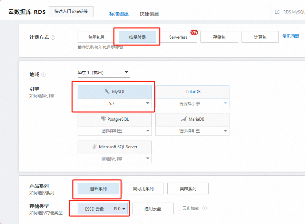Click the MySQL dolphin engine icon
The image size is (305, 224).
[x=107, y=91]
